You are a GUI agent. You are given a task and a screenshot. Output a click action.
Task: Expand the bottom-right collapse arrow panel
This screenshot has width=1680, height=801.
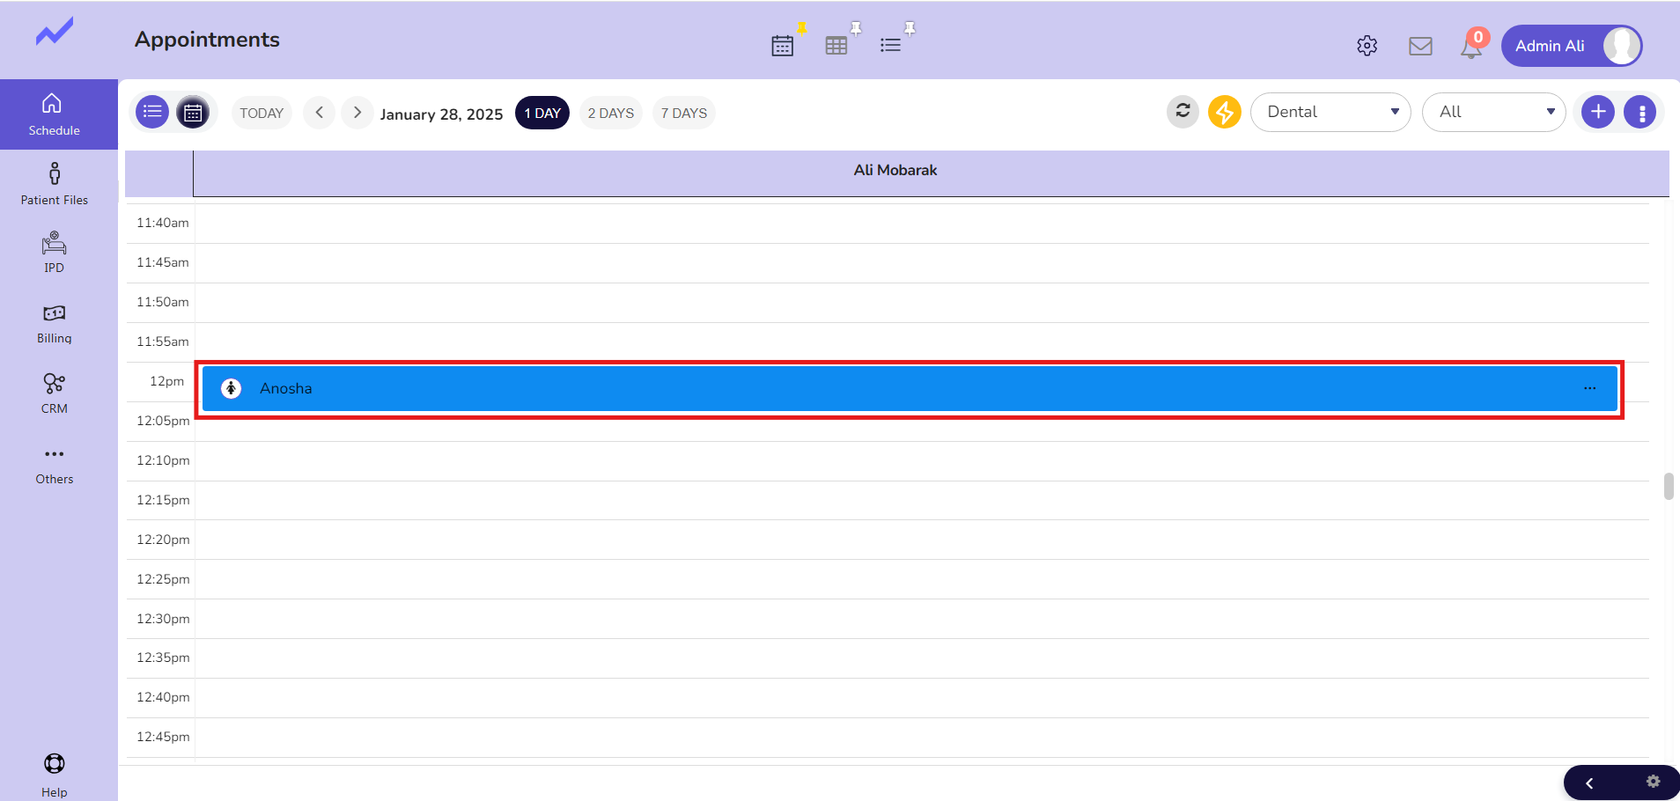[x=1589, y=783]
